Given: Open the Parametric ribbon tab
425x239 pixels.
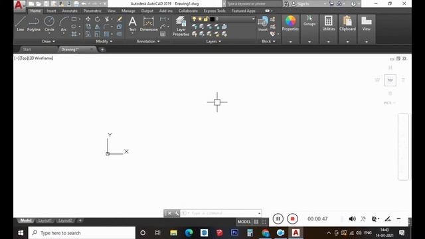Looking at the screenshot, I should coord(92,11).
